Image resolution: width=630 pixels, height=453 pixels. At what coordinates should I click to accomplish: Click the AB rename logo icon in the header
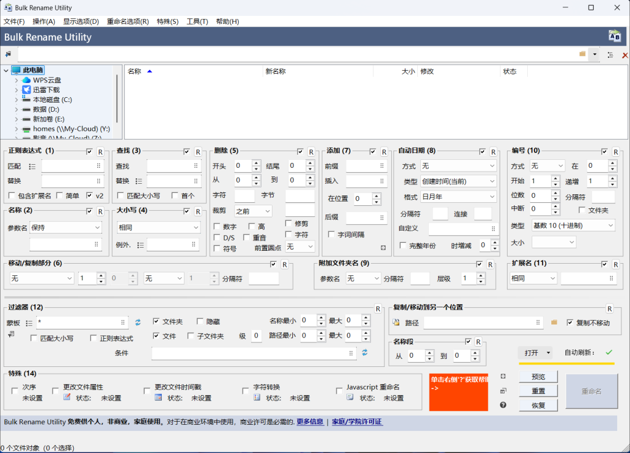click(x=615, y=36)
